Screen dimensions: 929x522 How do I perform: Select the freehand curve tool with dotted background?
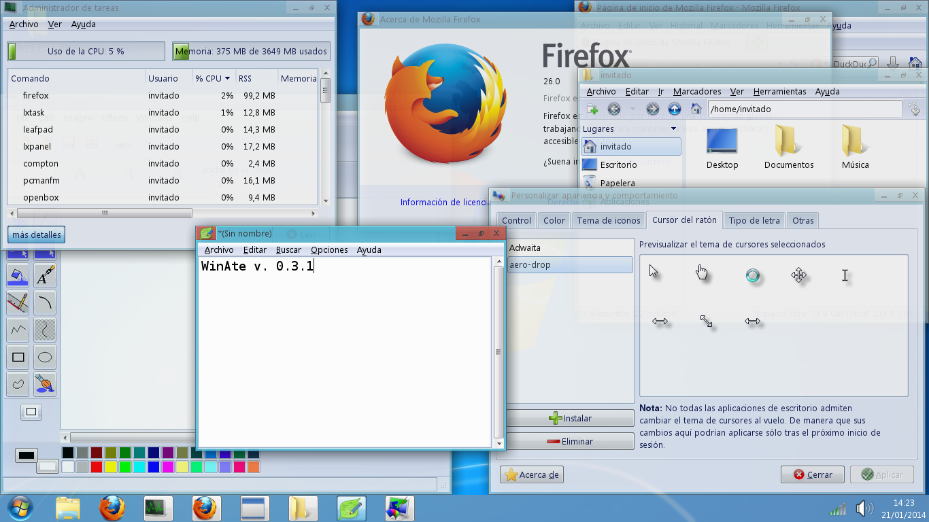[x=45, y=330]
